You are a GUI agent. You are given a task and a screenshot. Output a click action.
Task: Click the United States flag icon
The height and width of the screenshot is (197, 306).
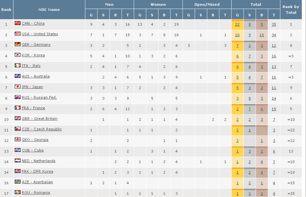click(x=18, y=34)
